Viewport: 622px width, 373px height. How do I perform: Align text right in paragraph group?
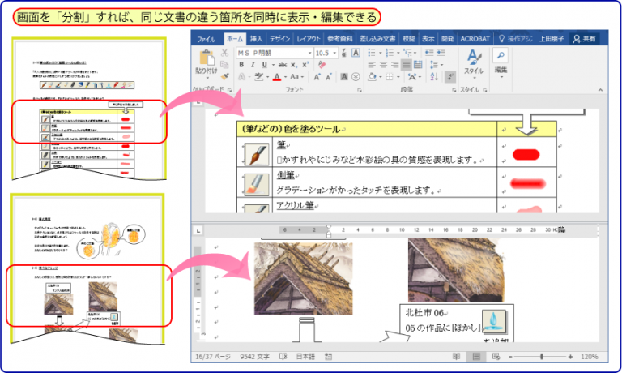(394, 65)
